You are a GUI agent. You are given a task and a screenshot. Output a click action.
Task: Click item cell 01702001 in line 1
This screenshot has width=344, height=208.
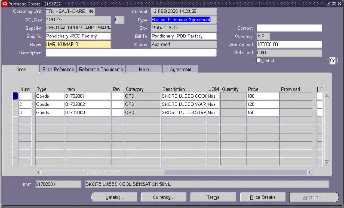pyautogui.click(x=88, y=96)
